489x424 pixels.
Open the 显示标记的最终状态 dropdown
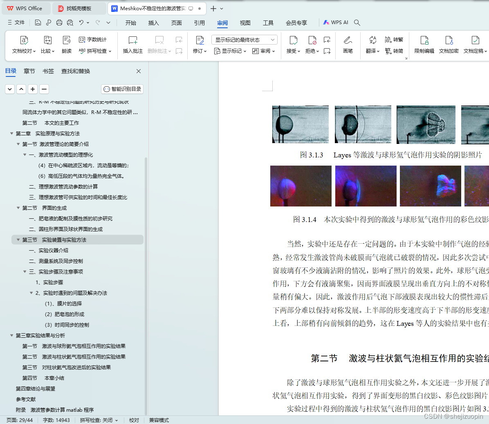(244, 40)
